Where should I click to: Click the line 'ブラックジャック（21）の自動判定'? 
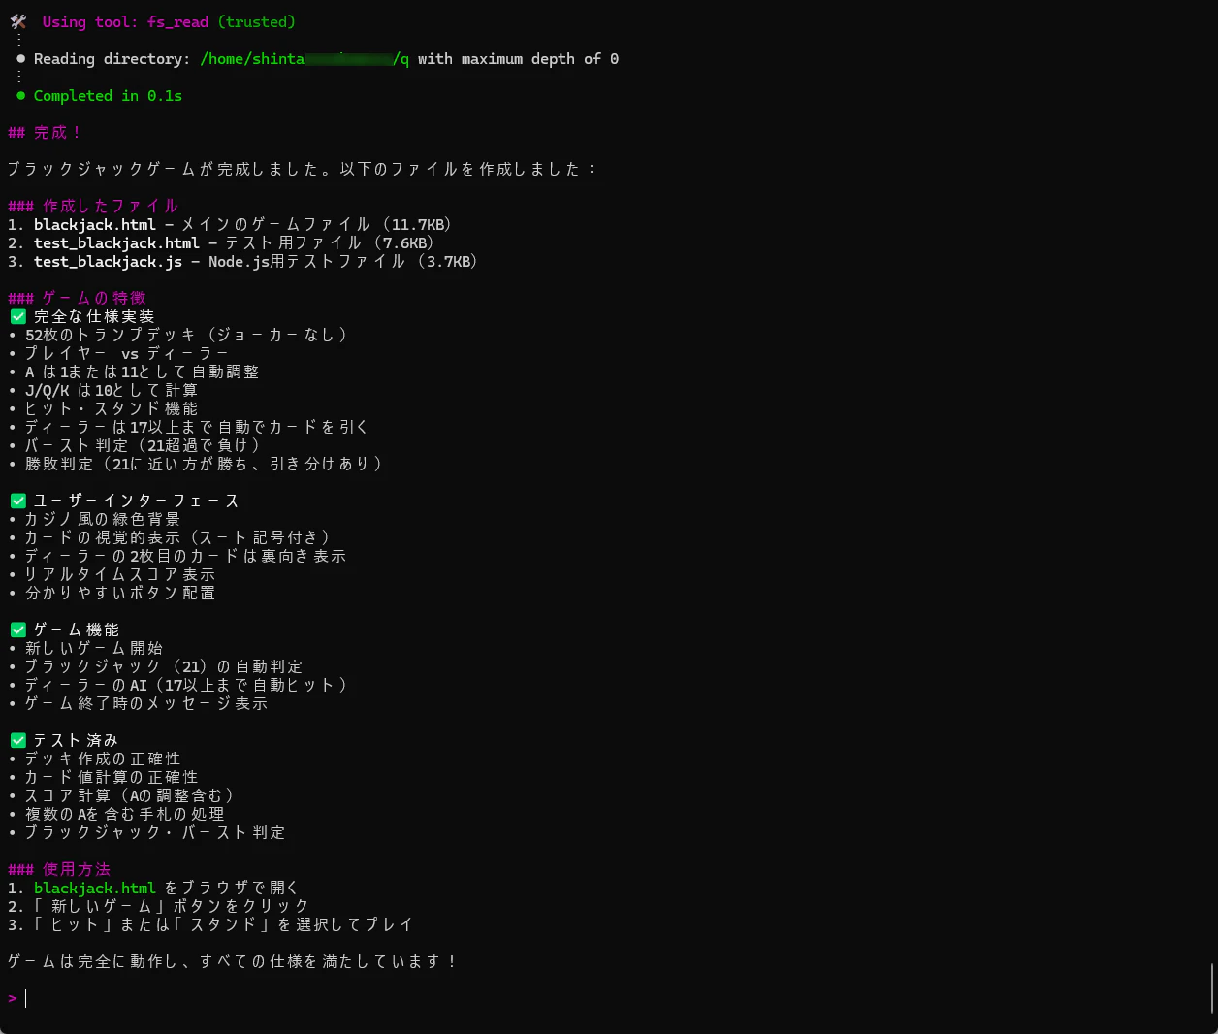164,666
